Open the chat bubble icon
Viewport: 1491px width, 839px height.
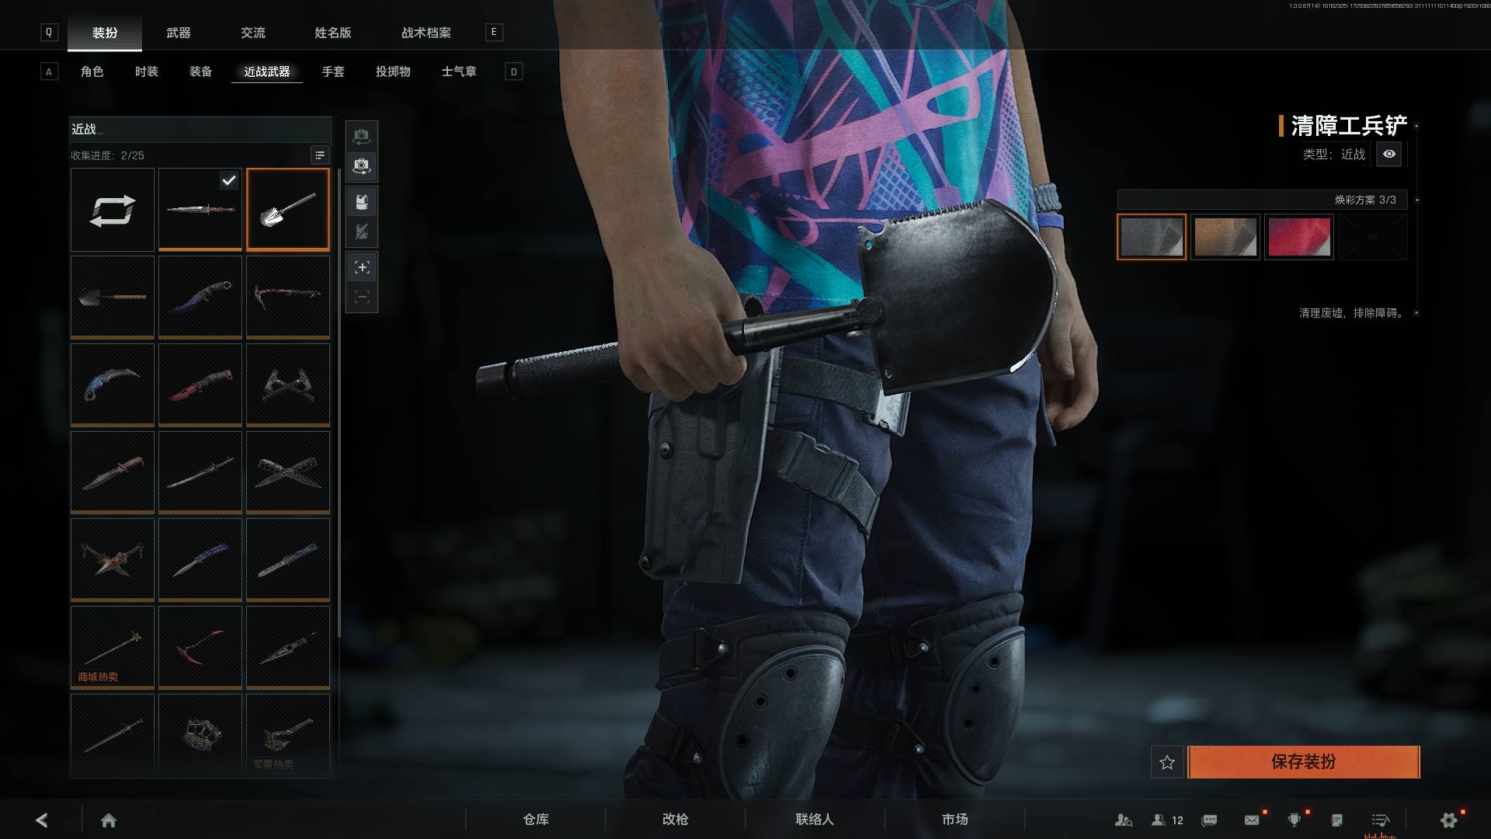(1209, 820)
